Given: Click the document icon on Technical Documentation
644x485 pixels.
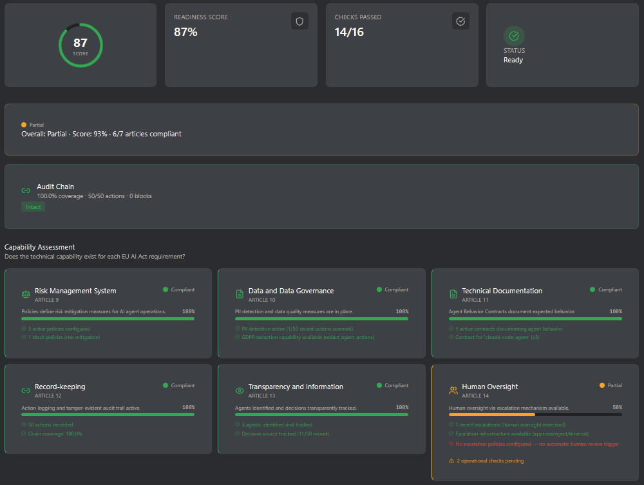Looking at the screenshot, I should click(x=453, y=294).
